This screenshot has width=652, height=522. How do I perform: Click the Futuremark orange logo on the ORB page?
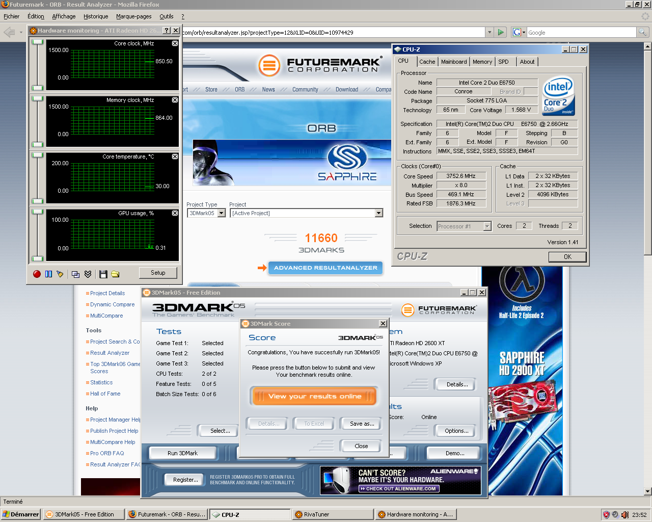[x=269, y=65]
